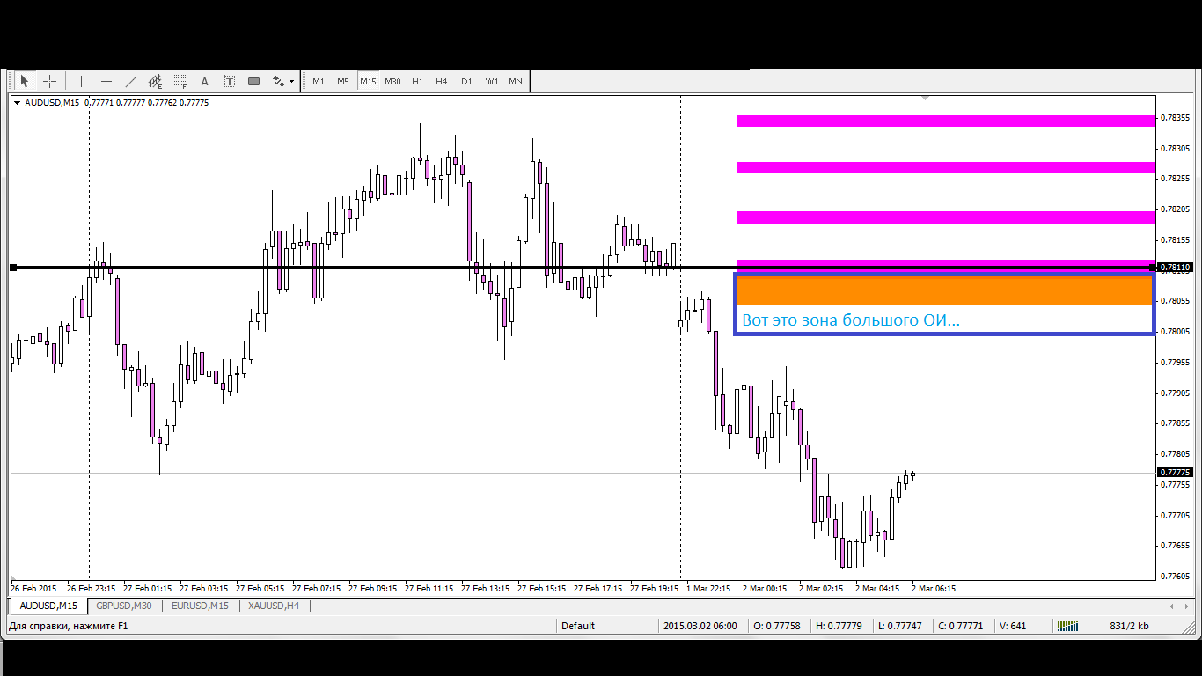
Task: Choose the Vertical Line drawing tool
Action: point(81,81)
